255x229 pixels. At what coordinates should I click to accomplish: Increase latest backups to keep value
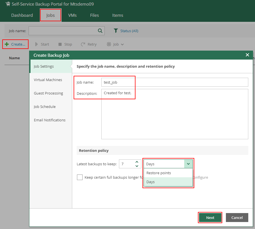click(x=137, y=162)
